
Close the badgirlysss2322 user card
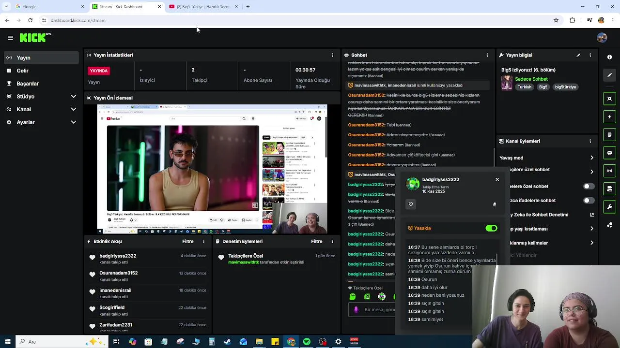497,179
